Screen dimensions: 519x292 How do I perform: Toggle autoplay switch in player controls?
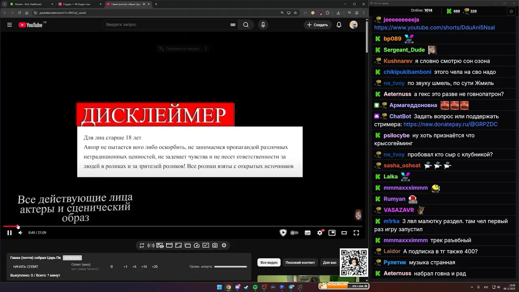(x=294, y=233)
